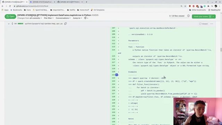The image size is (222, 125).
Task: Open the trans bookmark folder
Action: 27,10
